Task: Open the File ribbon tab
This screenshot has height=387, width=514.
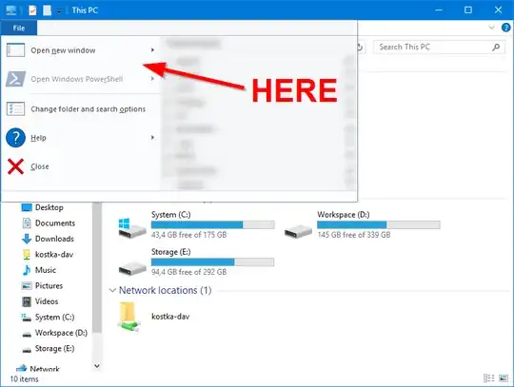Action: click(19, 29)
